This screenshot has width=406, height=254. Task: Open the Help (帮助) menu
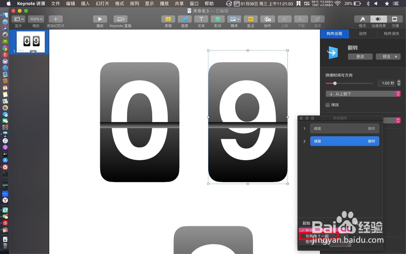click(x=209, y=4)
